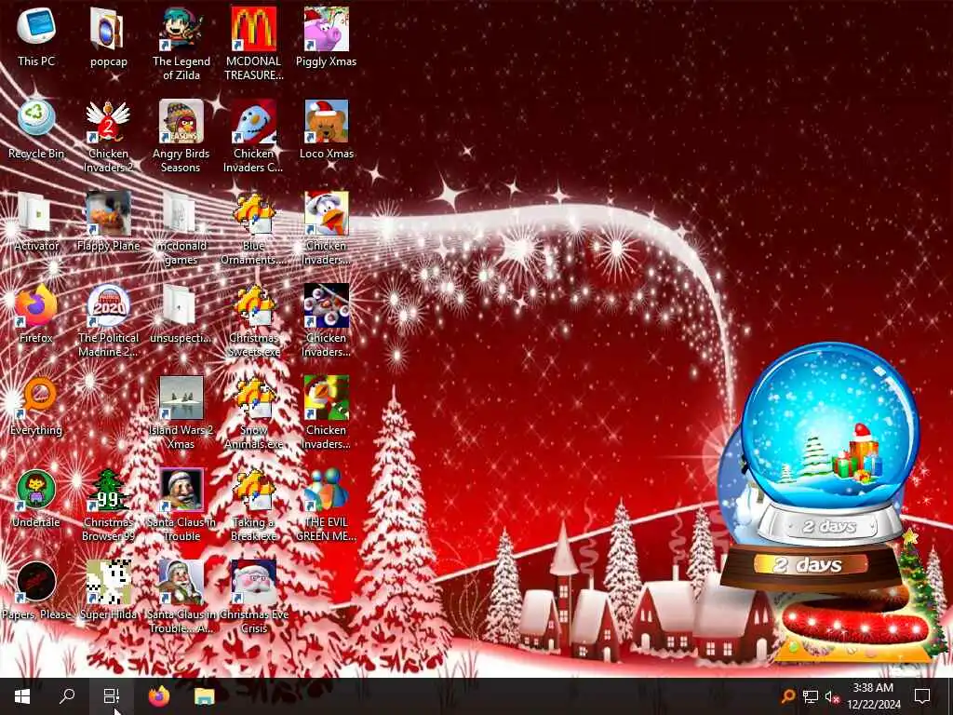Open taskbar Search magnifier
This screenshot has width=953, height=715.
(x=67, y=696)
